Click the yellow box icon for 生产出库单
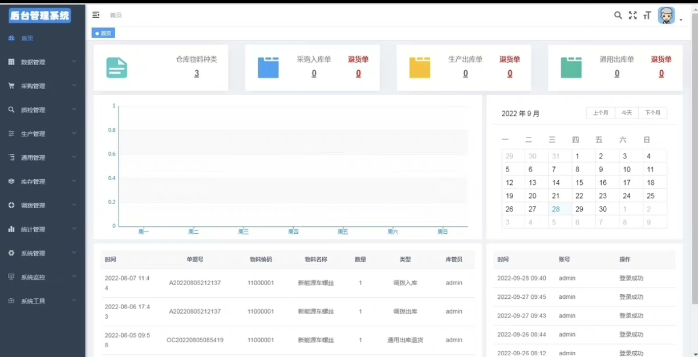This screenshot has height=357, width=698. [420, 67]
